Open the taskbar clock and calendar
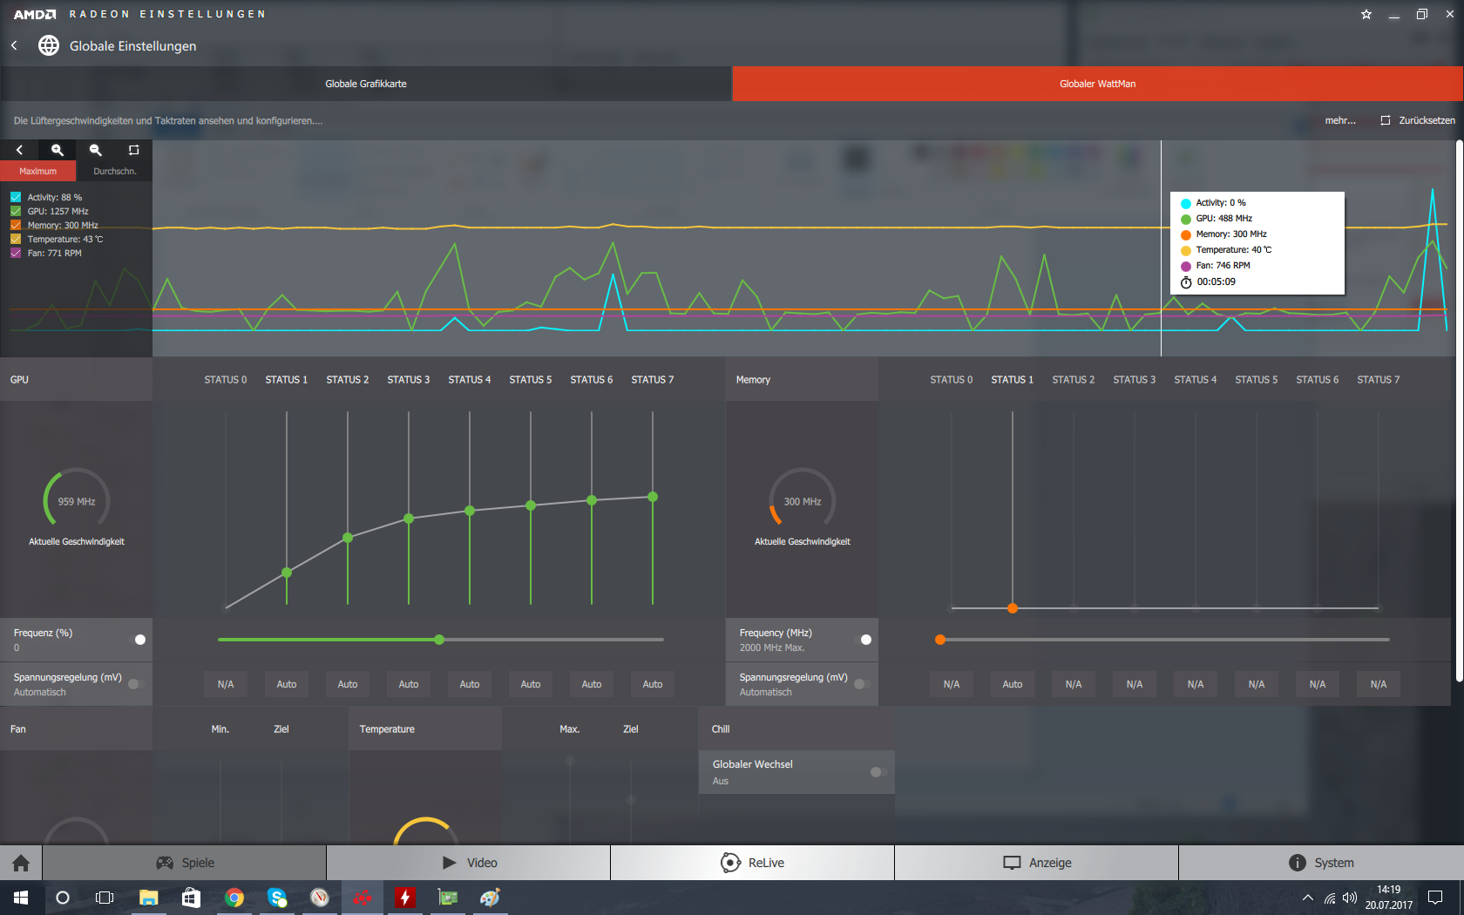The image size is (1464, 915). 1389,898
